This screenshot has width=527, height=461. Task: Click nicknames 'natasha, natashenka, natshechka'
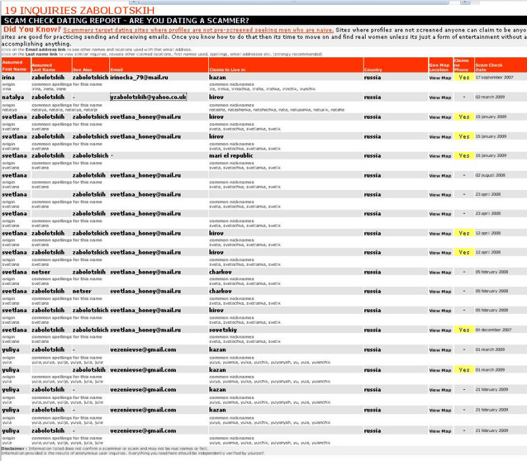click(277, 109)
